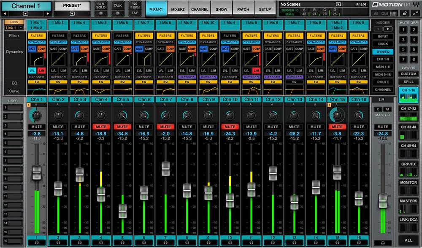Click the SPILL layer button
The width and height of the screenshot is (422, 248).
pyautogui.click(x=408, y=82)
